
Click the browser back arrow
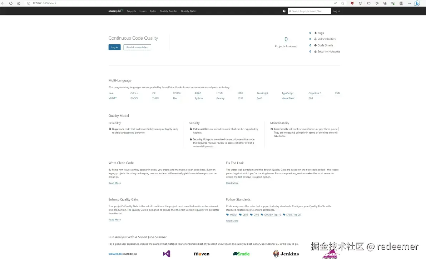click(x=3, y=3)
